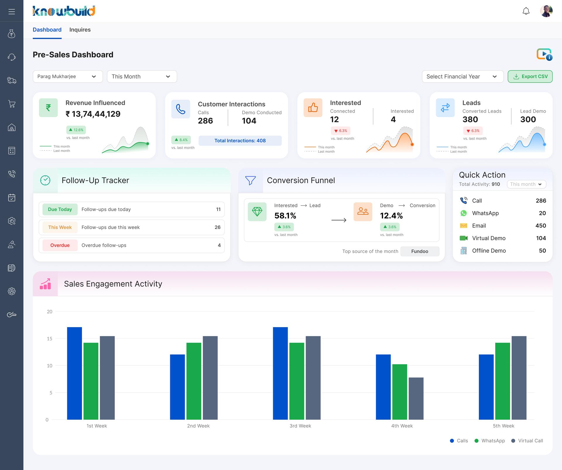Click the Follow-Up Tracker clock icon
Viewport: 562px width, 470px height.
pos(45,180)
